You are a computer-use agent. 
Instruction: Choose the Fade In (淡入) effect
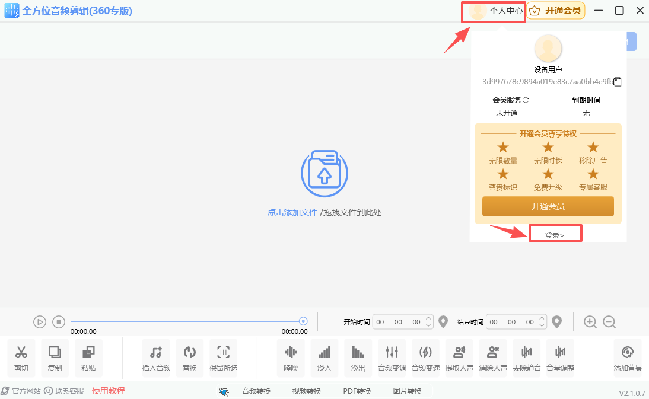[x=324, y=357]
